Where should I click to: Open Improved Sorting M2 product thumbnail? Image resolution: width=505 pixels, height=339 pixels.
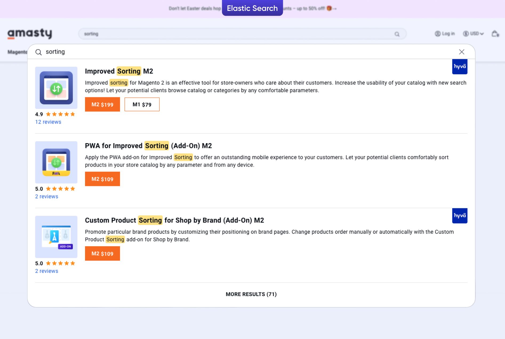point(56,88)
